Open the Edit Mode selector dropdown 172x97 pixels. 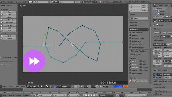click(33, 86)
